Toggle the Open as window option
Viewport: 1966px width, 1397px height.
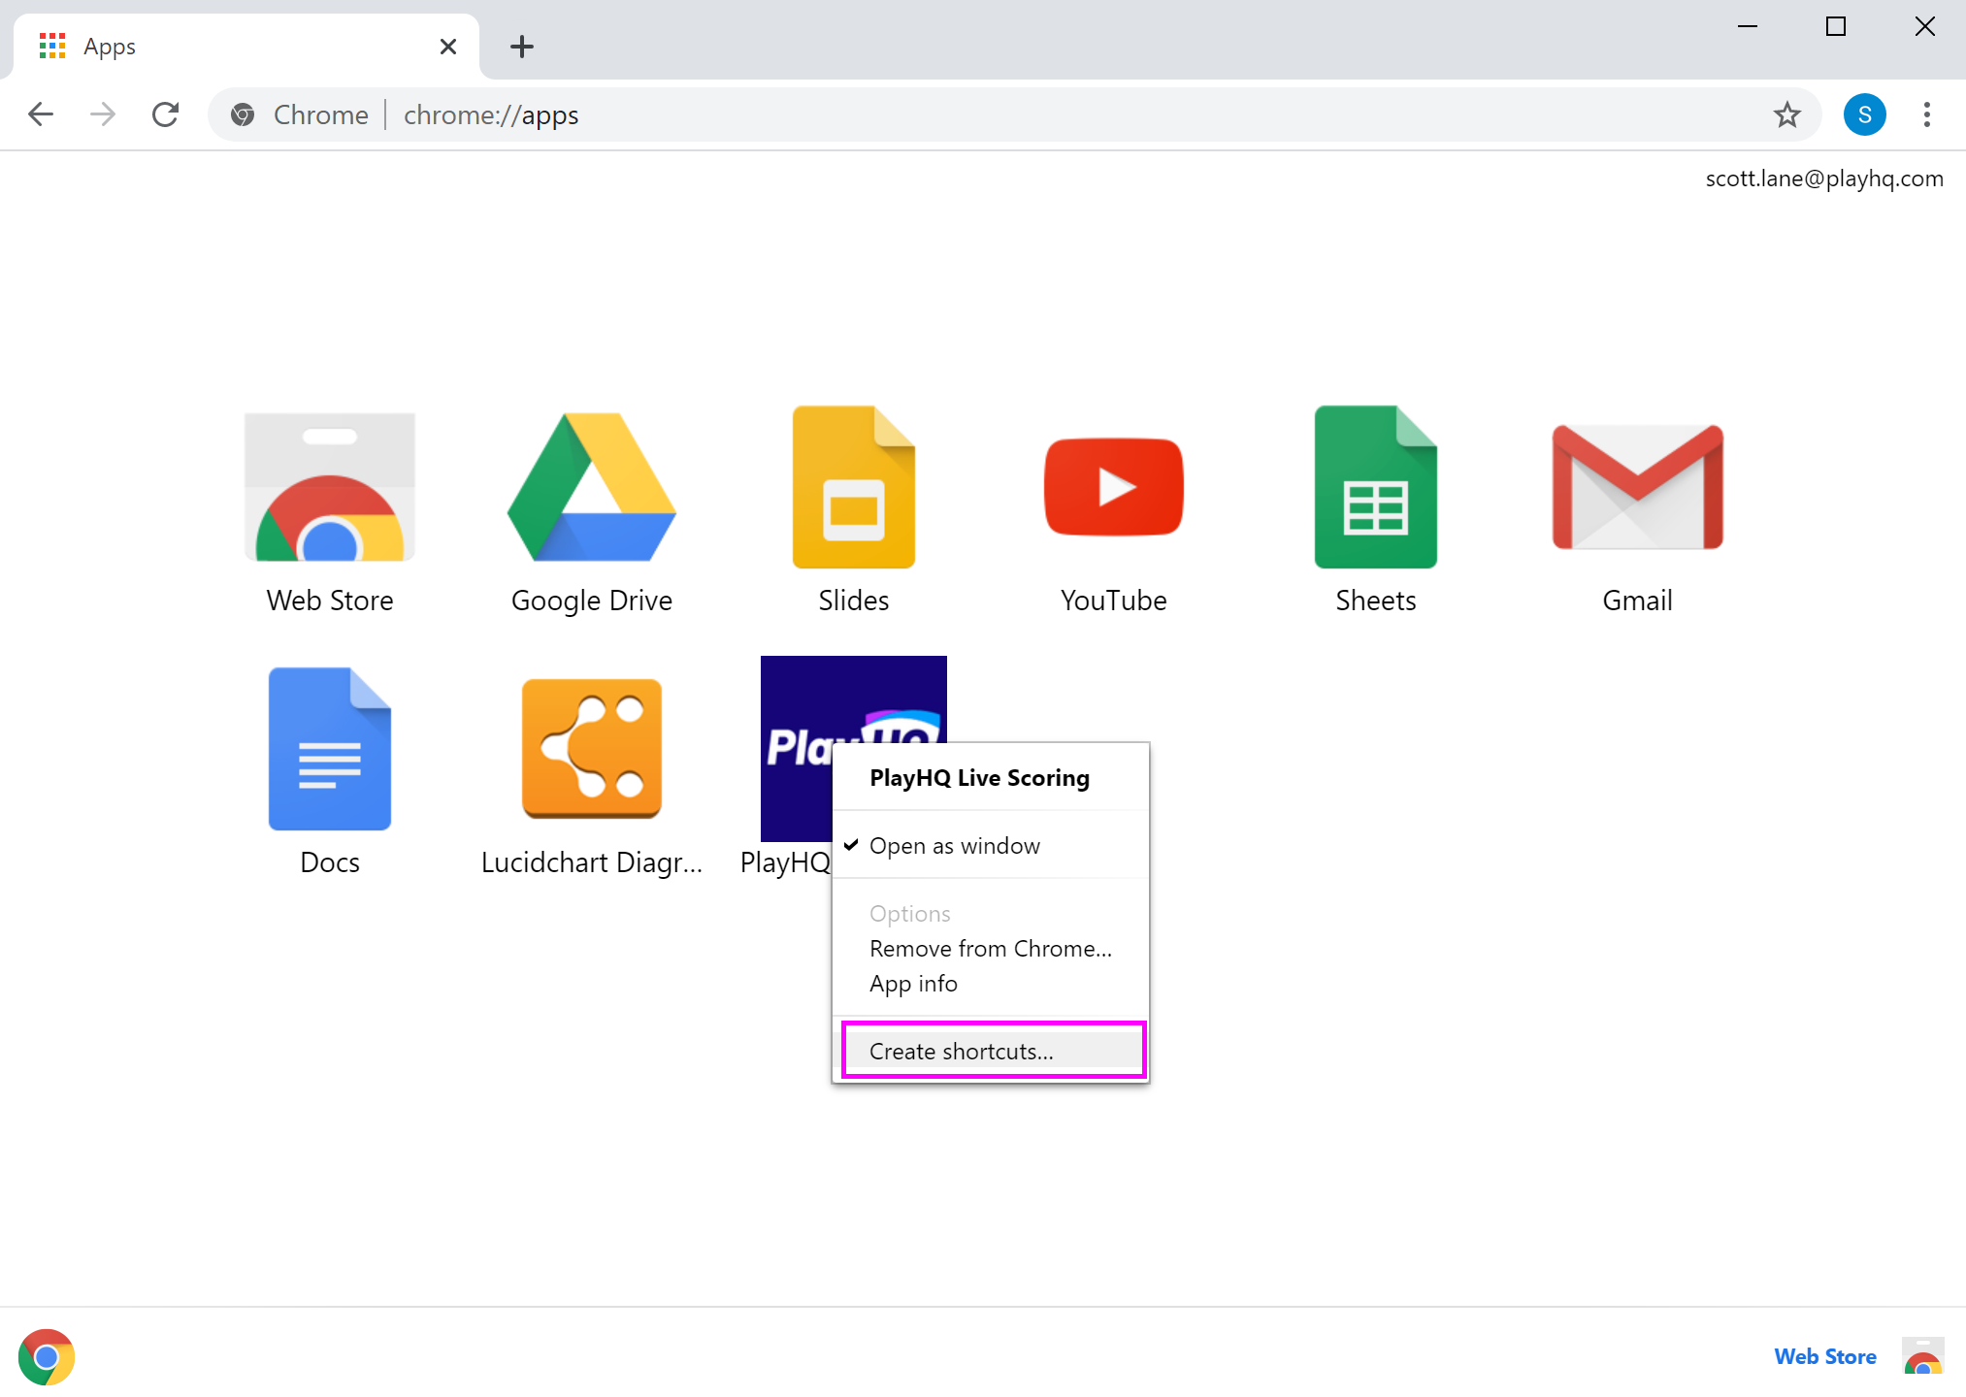[x=954, y=846]
